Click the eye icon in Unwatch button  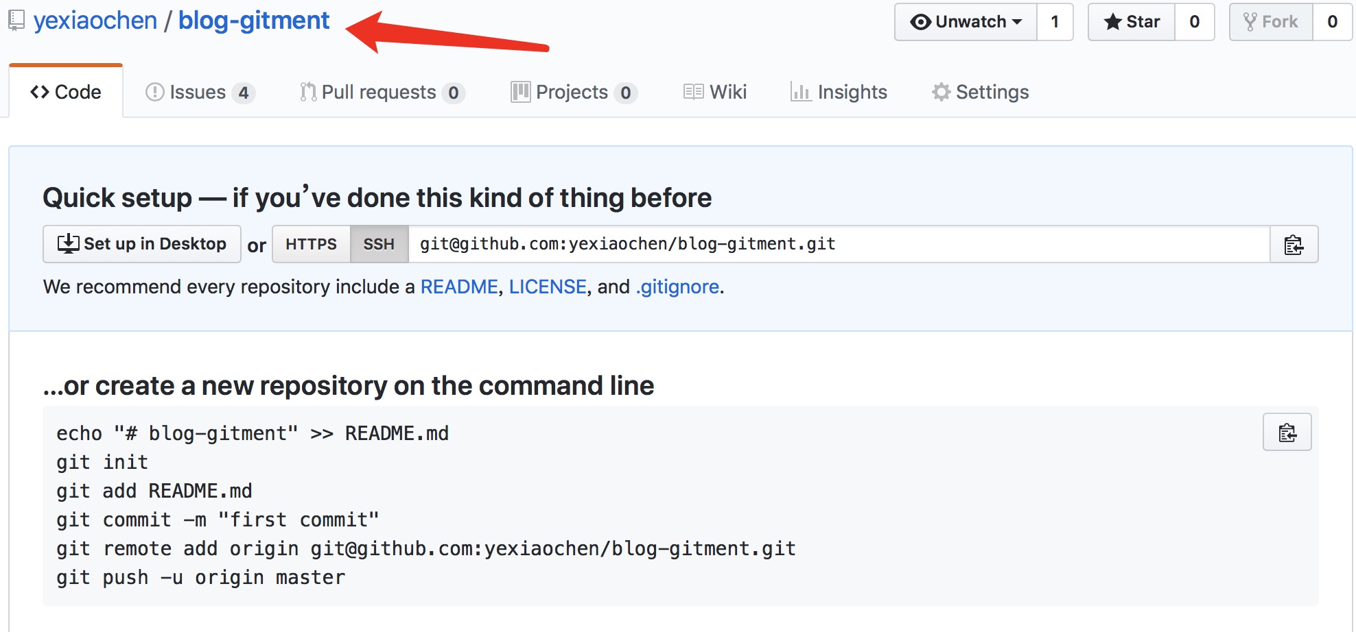point(920,22)
